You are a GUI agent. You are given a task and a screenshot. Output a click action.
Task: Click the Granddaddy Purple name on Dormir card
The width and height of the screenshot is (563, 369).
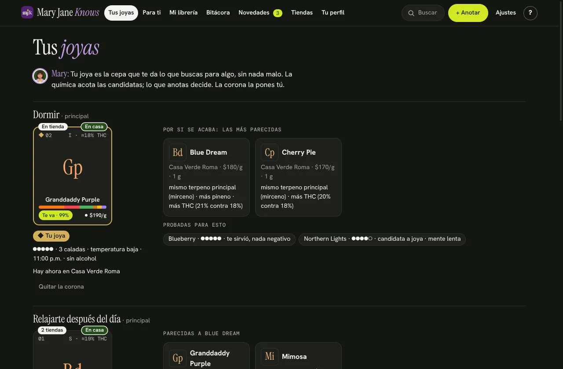[x=73, y=199]
